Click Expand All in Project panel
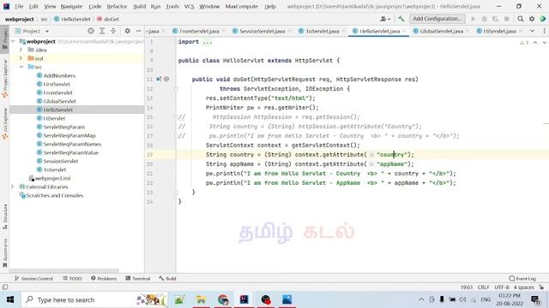This screenshot has width=549, height=308. coord(102,31)
